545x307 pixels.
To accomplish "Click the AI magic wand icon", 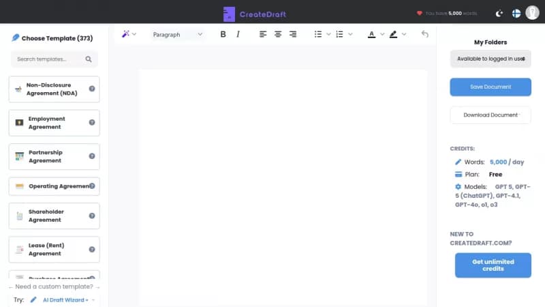I will [x=125, y=34].
